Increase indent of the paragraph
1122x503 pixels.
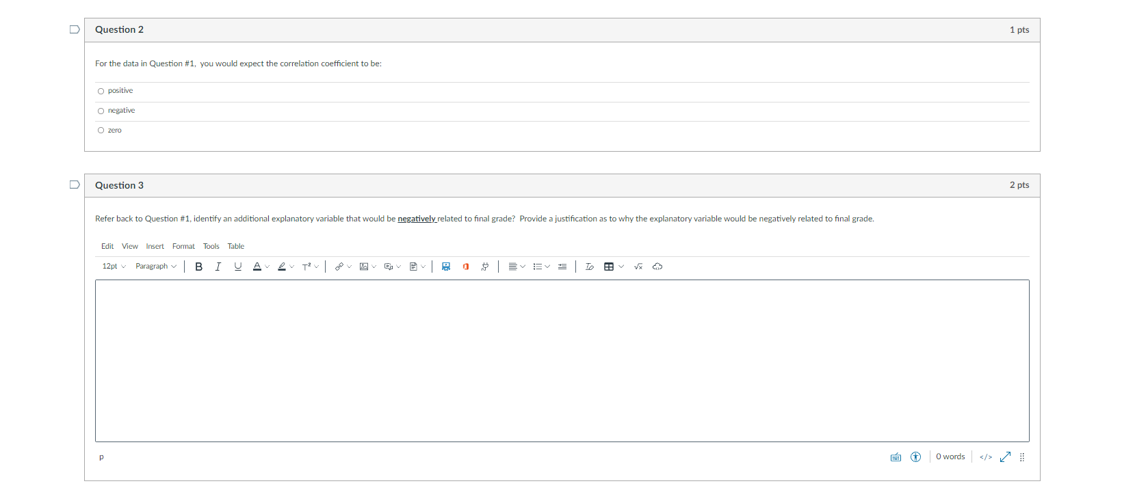point(562,267)
